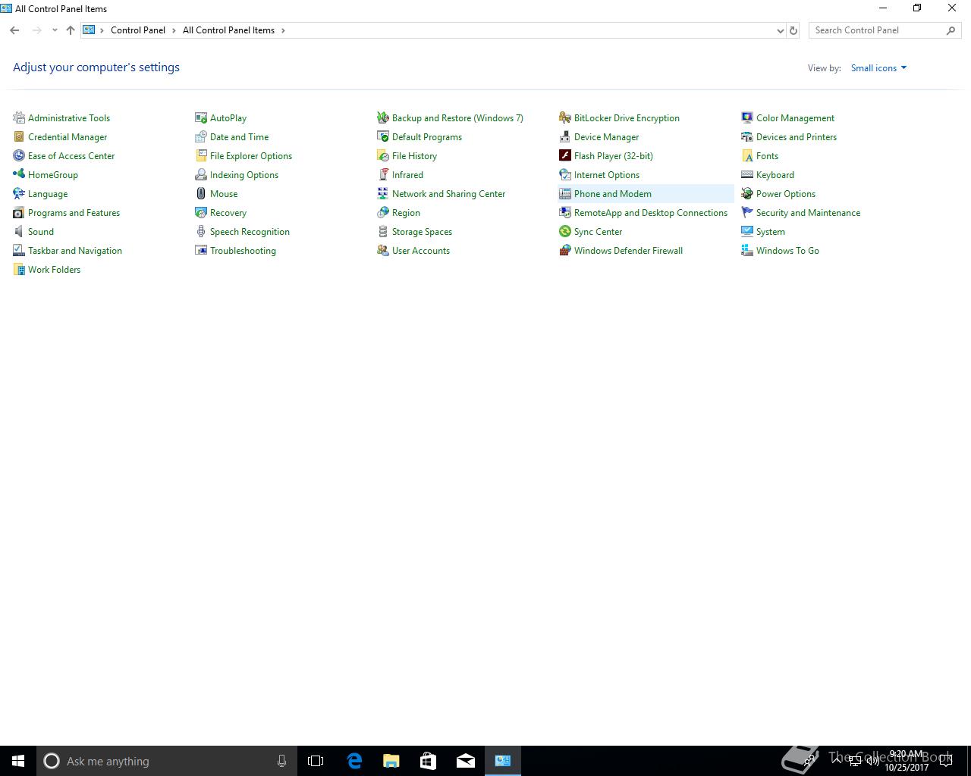Screen dimensions: 971x776
Task: Open the Region link
Action: tap(406, 212)
